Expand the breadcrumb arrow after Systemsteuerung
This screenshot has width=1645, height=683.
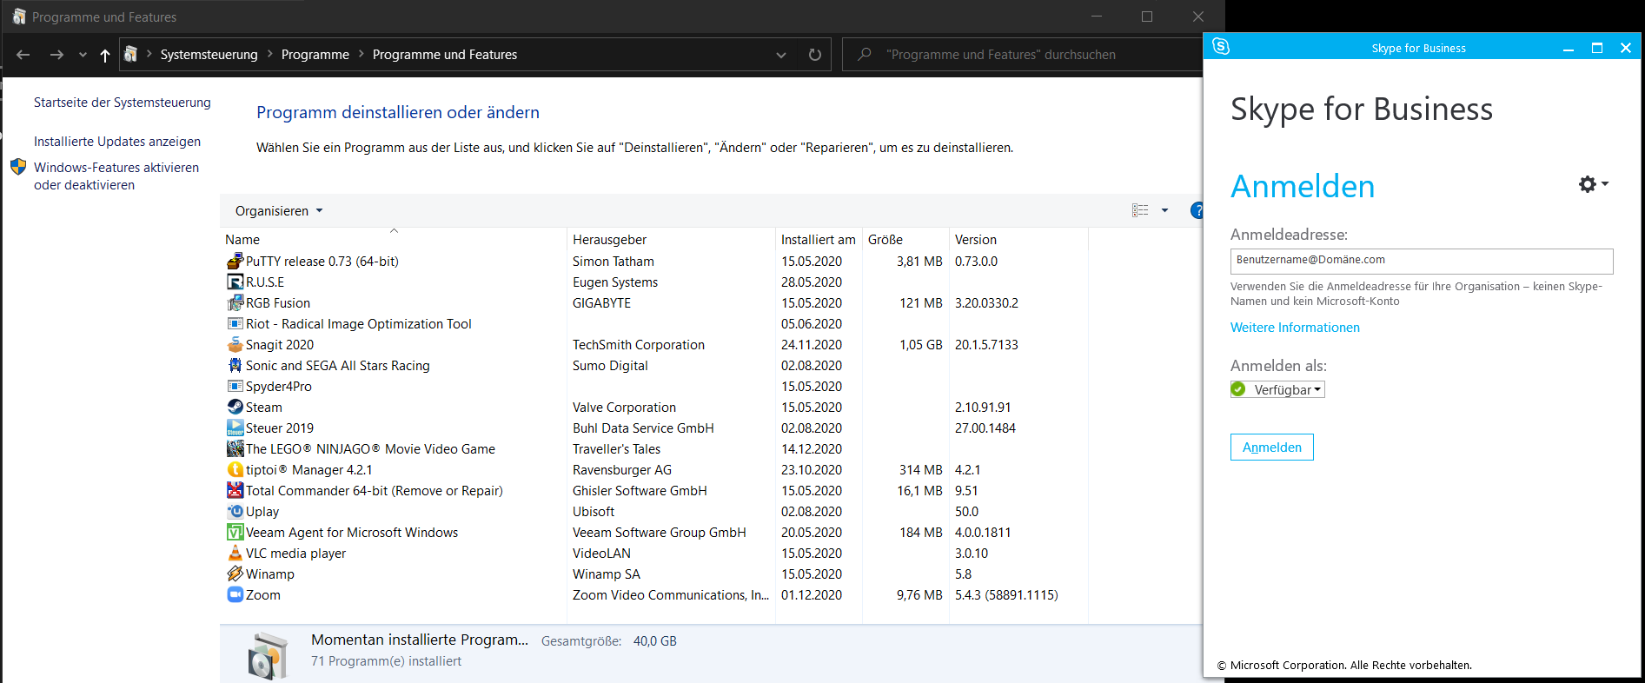coord(270,55)
